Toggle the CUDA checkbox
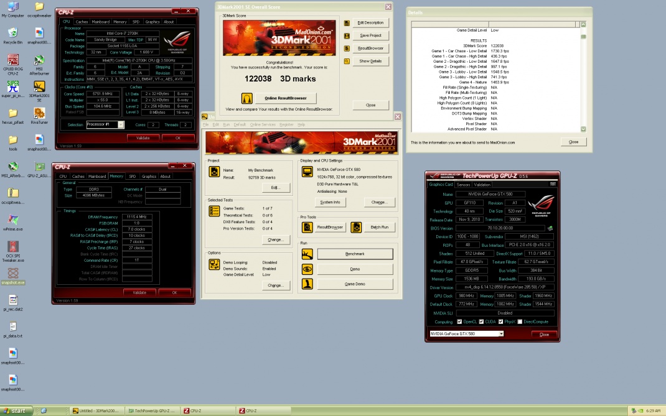This screenshot has height=416, width=666. point(481,321)
